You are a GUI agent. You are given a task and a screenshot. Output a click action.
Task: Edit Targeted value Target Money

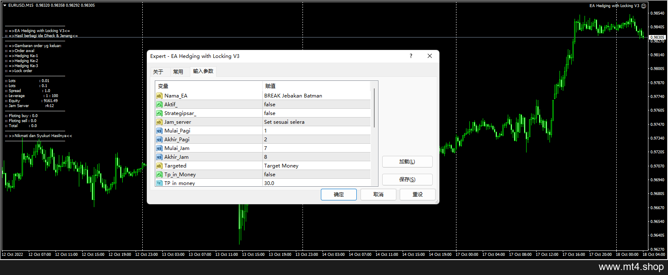click(x=317, y=166)
